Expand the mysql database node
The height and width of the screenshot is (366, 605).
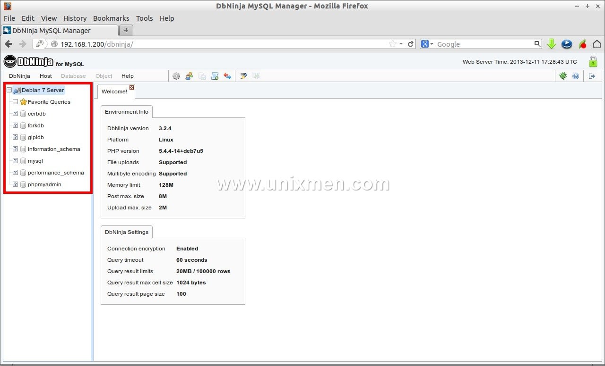tap(15, 161)
